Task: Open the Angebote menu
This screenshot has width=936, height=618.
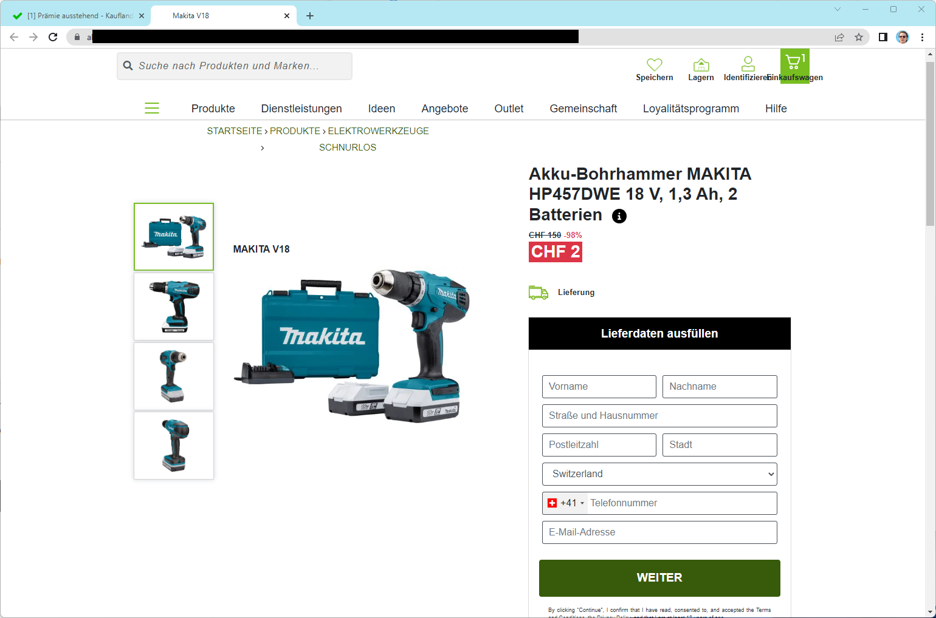Action: [445, 109]
